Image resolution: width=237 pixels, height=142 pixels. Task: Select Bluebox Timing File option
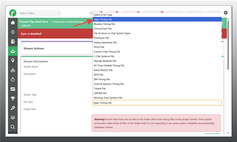pos(157,24)
